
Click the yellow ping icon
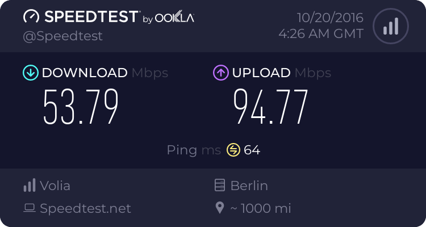tap(233, 150)
